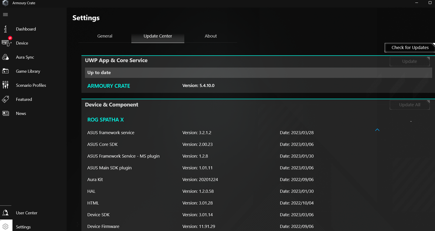
Task: Click the Settings page title
Action: [x=86, y=18]
